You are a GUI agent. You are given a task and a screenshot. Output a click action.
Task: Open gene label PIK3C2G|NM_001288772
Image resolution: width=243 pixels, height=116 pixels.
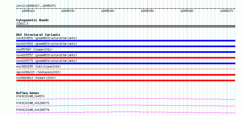(x=33, y=103)
